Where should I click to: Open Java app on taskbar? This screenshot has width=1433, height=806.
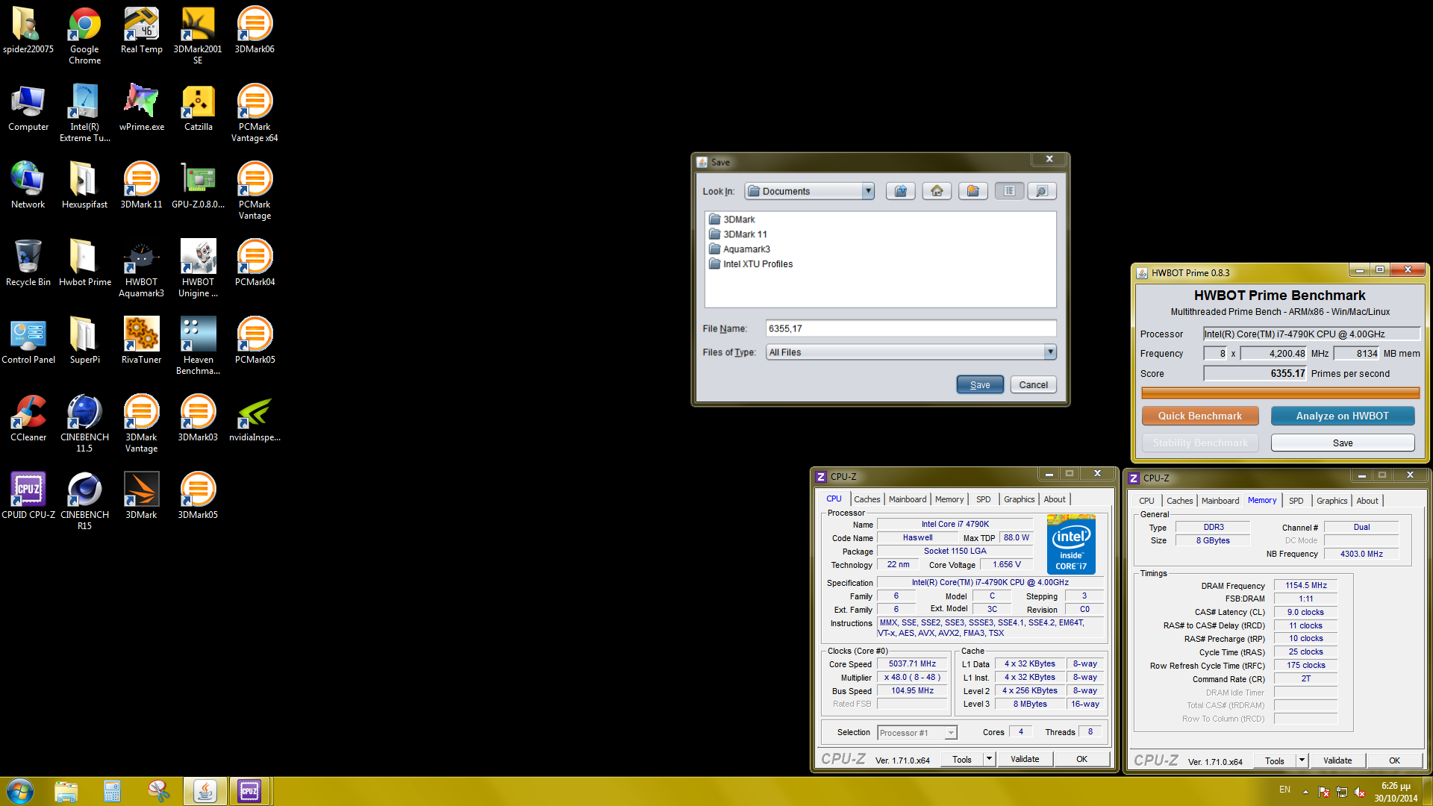pos(205,791)
